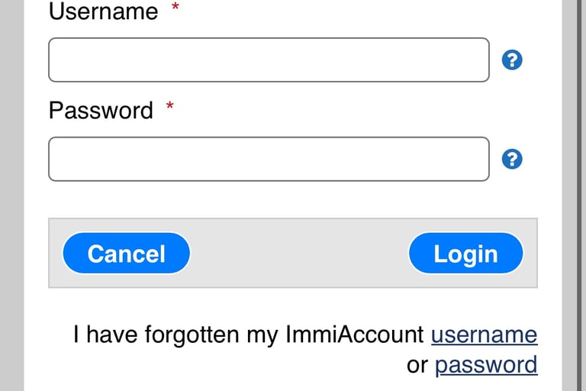Open help for the Username field
Image resolution: width=586 pixels, height=391 pixels.
513,60
